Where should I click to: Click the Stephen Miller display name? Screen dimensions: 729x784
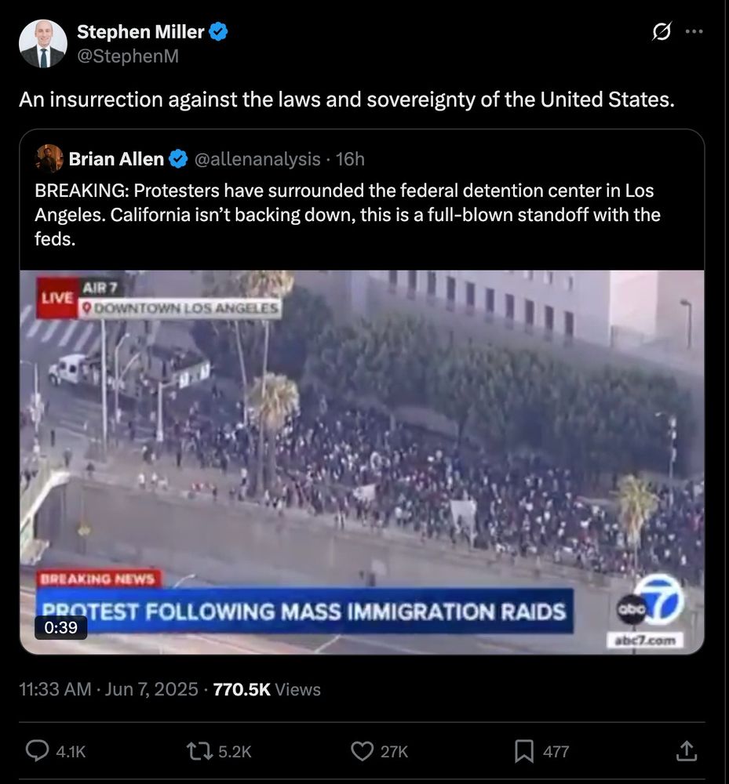[140, 32]
